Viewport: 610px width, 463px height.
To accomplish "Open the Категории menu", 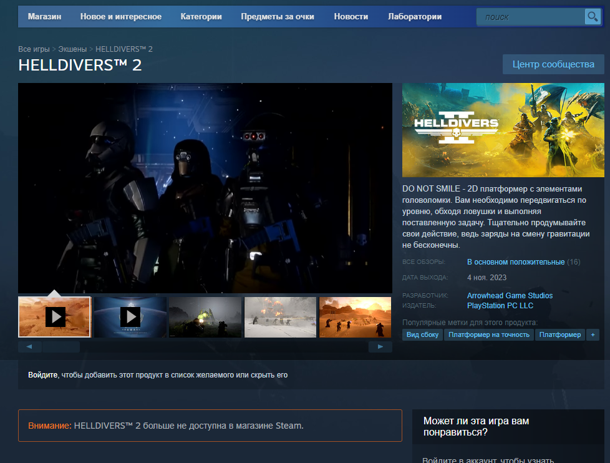I will pos(201,17).
